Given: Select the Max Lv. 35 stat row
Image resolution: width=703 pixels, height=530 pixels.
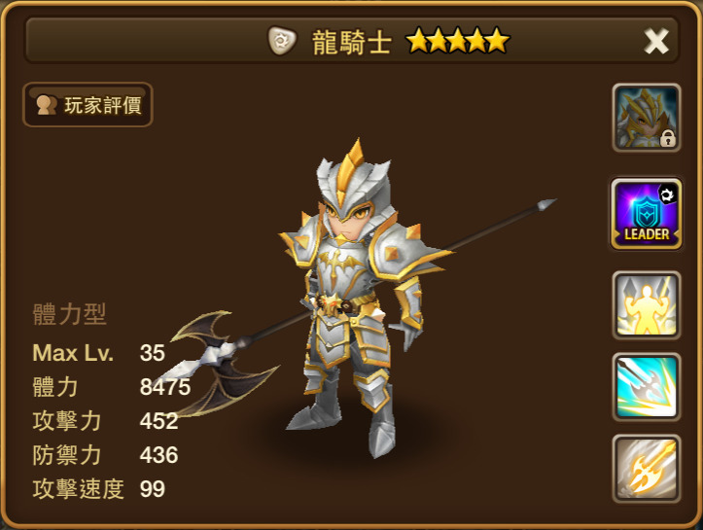Looking at the screenshot, I should click(98, 353).
